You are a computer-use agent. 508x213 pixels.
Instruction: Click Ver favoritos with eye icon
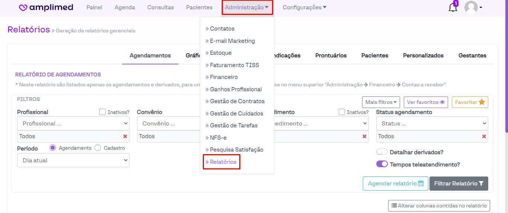click(x=426, y=102)
